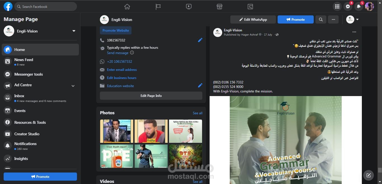Click Enter email address link
This screenshot has height=184, width=382.
pyautogui.click(x=122, y=70)
